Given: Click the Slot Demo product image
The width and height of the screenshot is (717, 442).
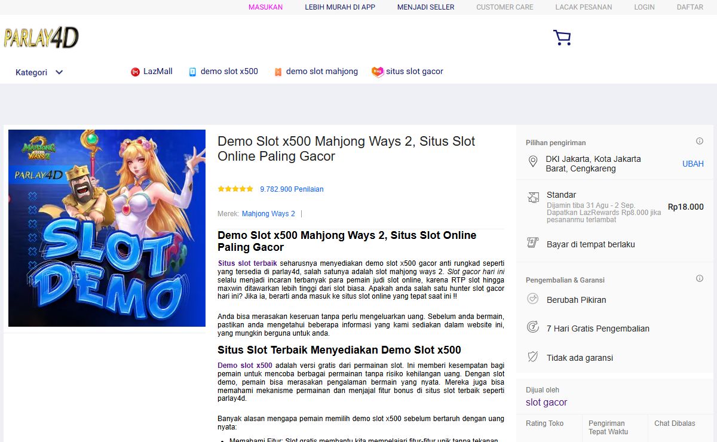Looking at the screenshot, I should tap(107, 228).
